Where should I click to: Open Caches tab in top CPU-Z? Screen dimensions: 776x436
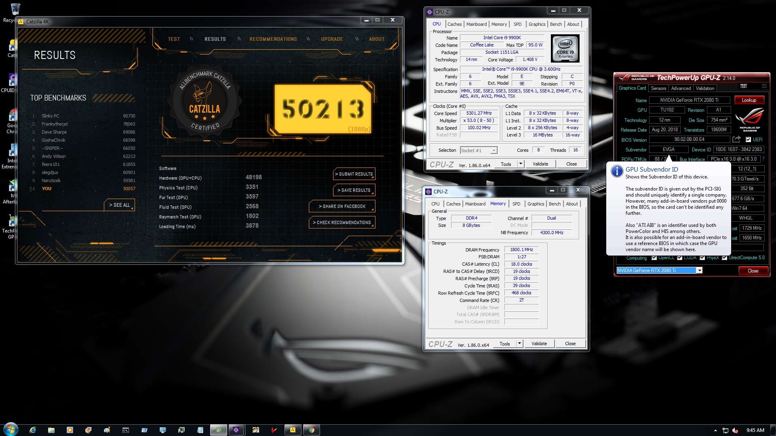454,24
